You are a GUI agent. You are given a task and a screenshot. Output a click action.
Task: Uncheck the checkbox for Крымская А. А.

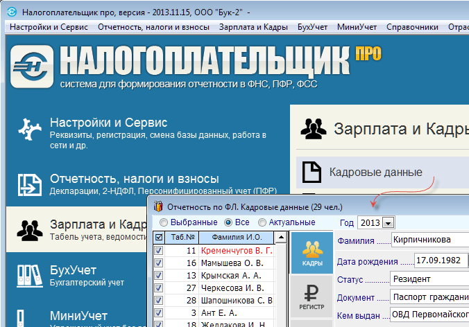158,275
